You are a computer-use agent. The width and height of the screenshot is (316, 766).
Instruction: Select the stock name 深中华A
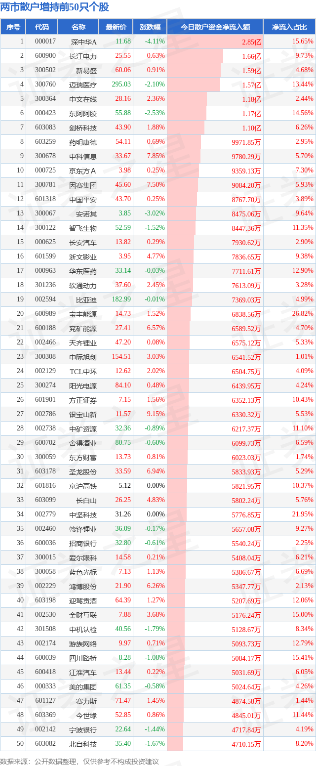pyautogui.click(x=84, y=42)
